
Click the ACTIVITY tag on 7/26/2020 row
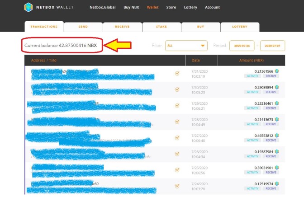coord(252,156)
